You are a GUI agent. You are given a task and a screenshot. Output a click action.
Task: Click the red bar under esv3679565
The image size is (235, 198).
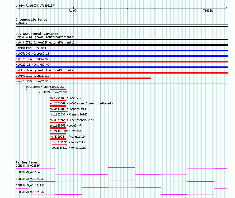click(58, 123)
